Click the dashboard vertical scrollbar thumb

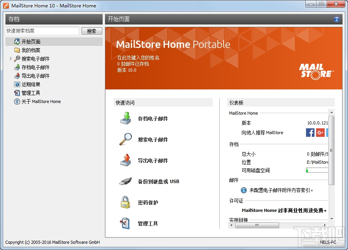331,150
